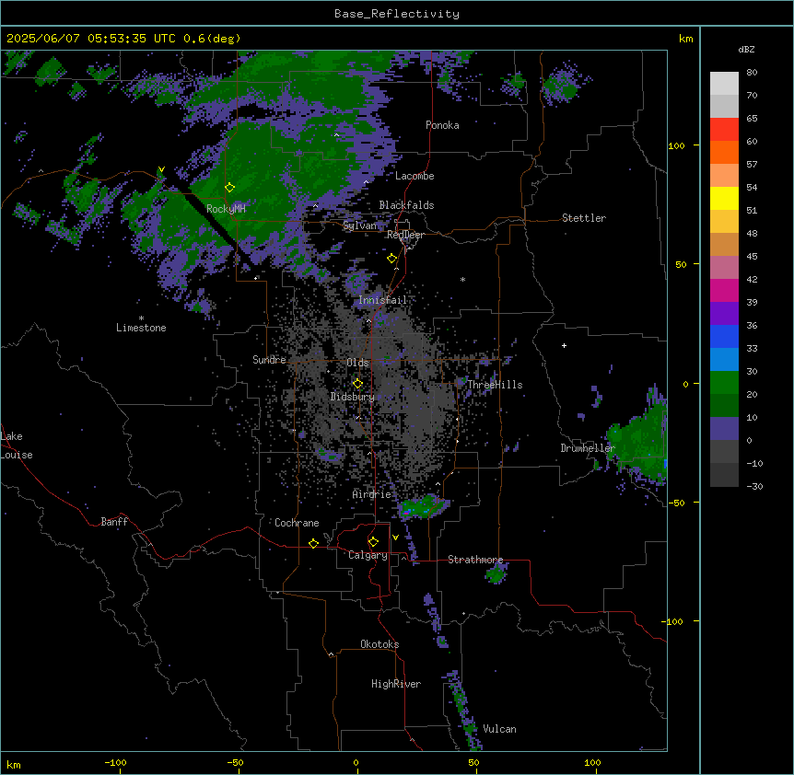Image resolution: width=794 pixels, height=775 pixels.
Task: Click the ThreeHills city label
Action: [495, 385]
